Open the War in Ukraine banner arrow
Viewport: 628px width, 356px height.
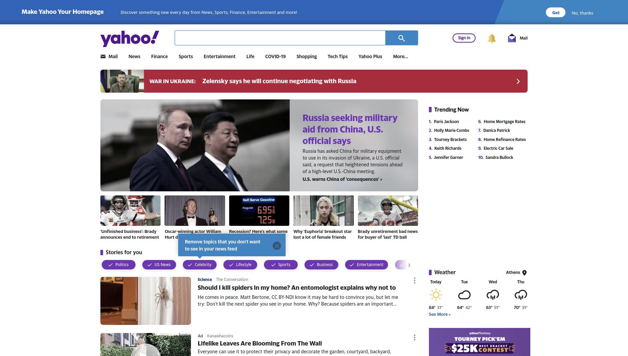pos(518,81)
